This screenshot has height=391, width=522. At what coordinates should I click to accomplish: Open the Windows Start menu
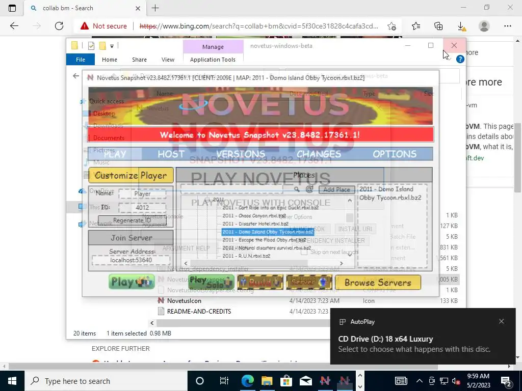(12, 381)
